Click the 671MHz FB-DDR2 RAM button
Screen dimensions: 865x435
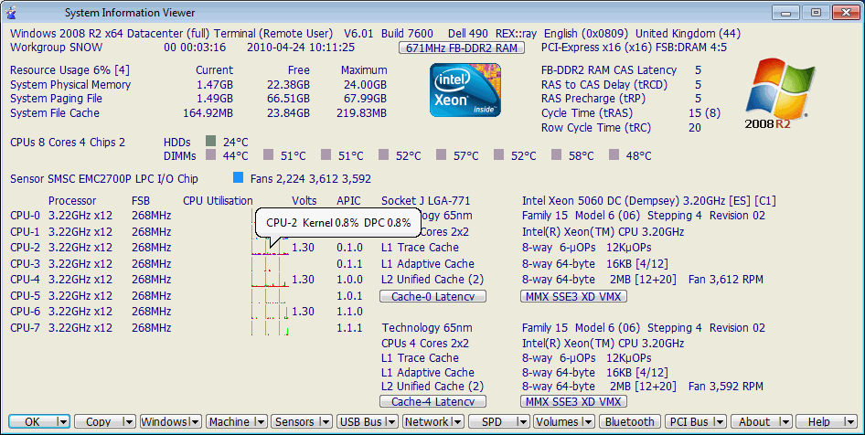[x=462, y=48]
